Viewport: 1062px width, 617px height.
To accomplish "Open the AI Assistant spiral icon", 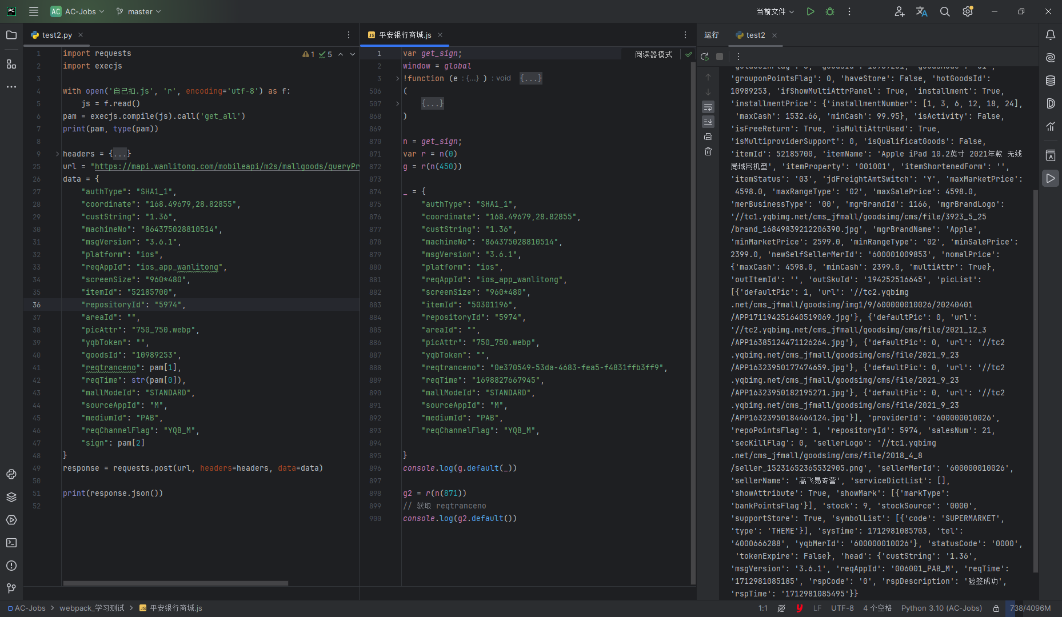I will (1051, 58).
